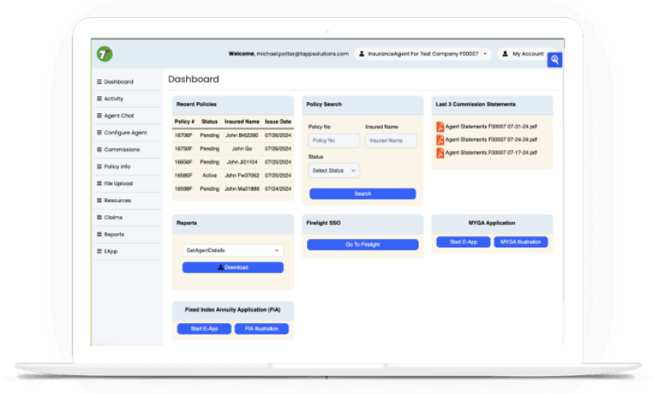653x394 pixels.
Task: Open PDF icon for 07-24-24 statement
Action: click(x=440, y=139)
